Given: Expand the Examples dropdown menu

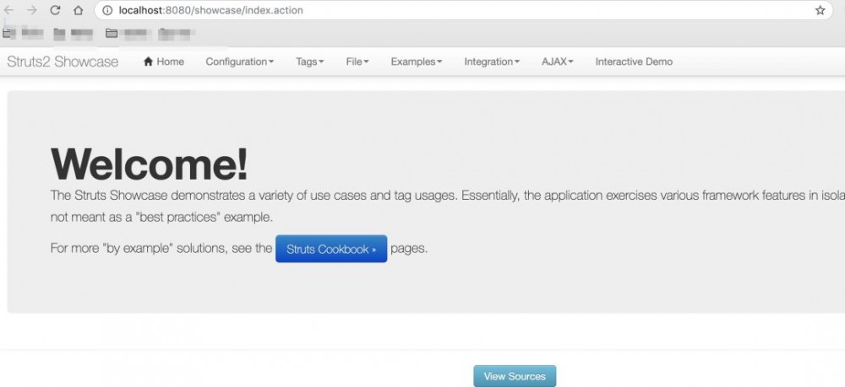Looking at the screenshot, I should [x=417, y=62].
